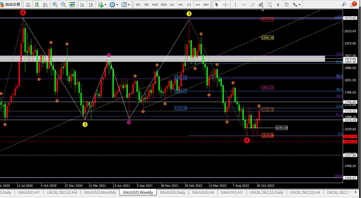This screenshot has height=198, width=361.
Task: Select the equidistant channel tool
Action: (x=261, y=4)
